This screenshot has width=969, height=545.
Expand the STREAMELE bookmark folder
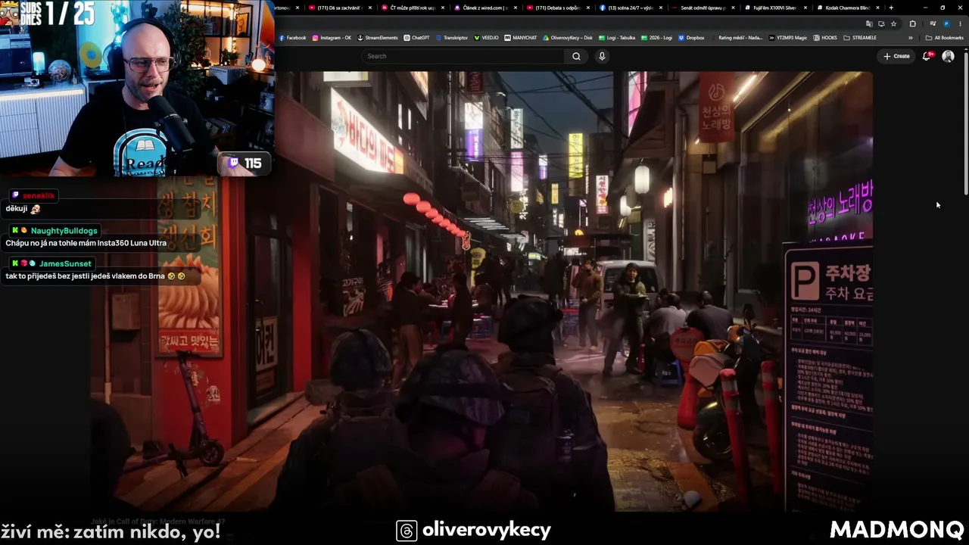[860, 38]
